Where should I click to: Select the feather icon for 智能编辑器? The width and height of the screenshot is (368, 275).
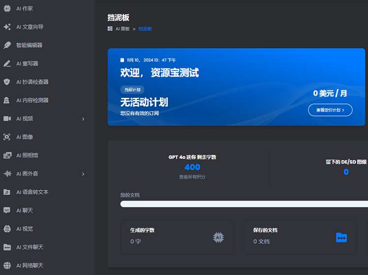pyautogui.click(x=7, y=45)
